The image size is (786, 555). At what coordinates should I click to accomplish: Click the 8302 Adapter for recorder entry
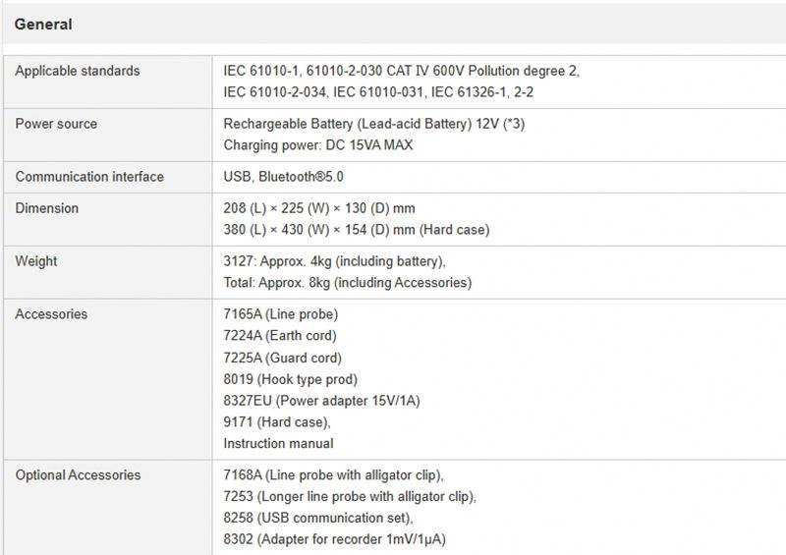point(337,539)
